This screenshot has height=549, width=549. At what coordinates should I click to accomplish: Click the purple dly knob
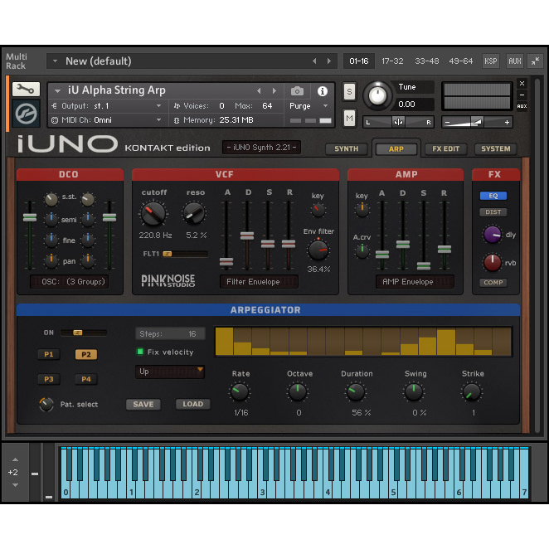coord(493,235)
